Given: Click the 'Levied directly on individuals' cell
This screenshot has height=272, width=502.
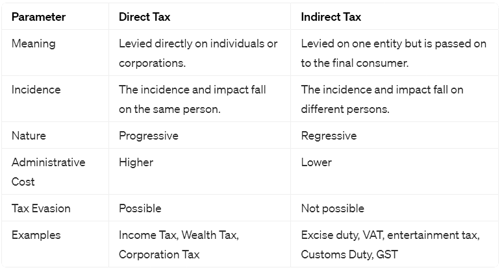Looking at the screenshot, I should pos(198,53).
